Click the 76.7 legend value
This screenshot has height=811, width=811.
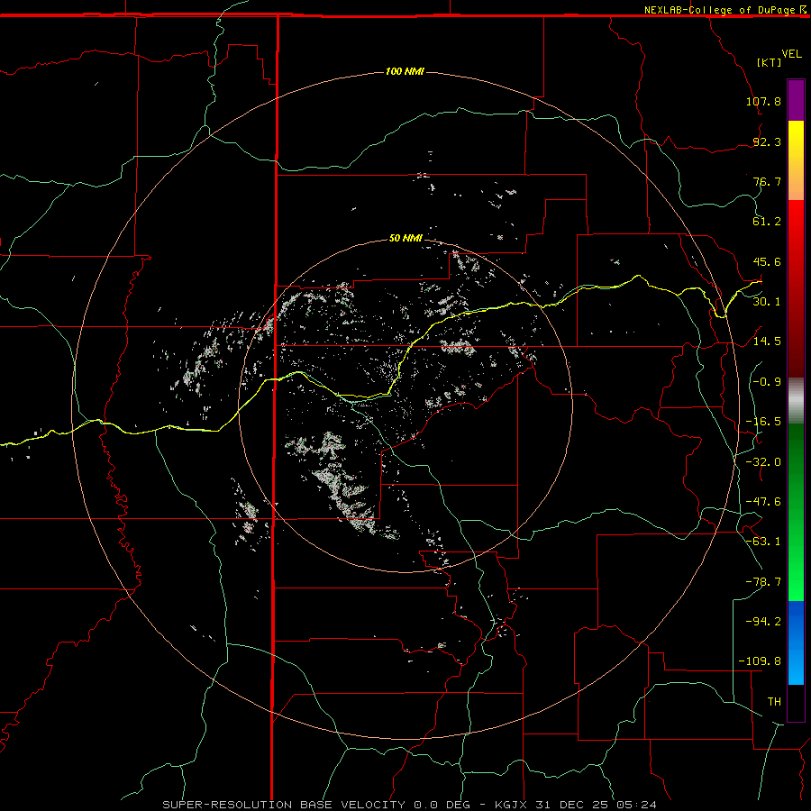(x=767, y=181)
